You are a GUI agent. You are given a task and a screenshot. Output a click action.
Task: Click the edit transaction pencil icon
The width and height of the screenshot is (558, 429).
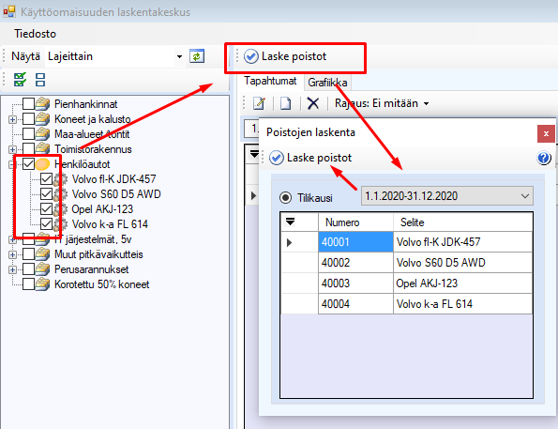259,103
